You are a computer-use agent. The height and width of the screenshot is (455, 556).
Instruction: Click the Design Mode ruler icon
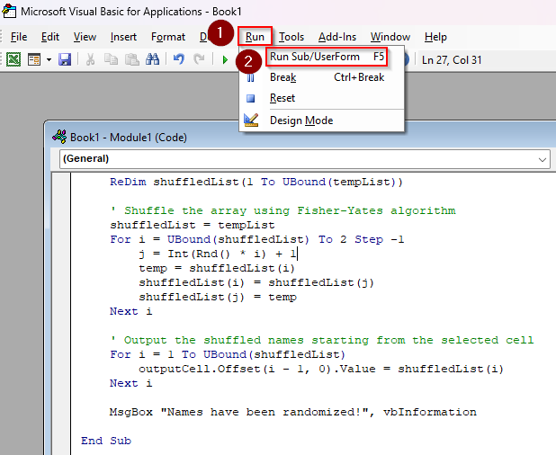pyautogui.click(x=251, y=120)
